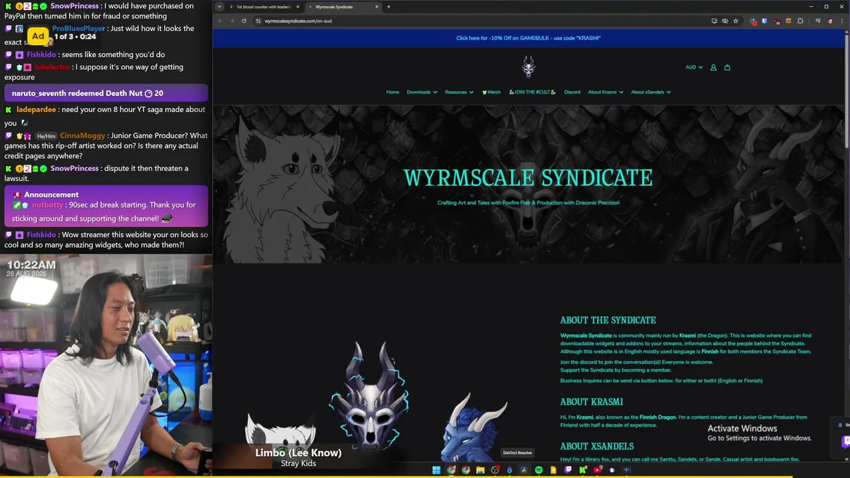Click the ABOUT THE SYNDICATE heading
The width and height of the screenshot is (850, 478).
click(608, 320)
